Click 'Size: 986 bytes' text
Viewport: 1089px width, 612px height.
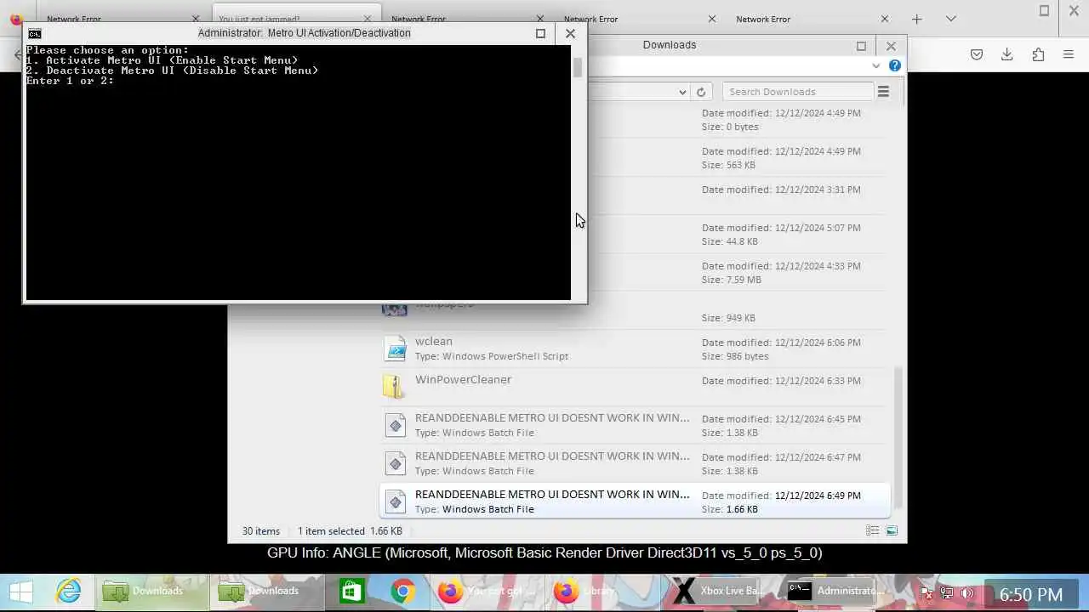pos(735,356)
